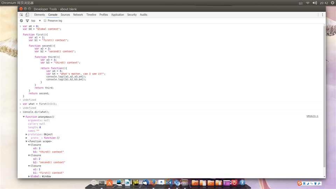Open the VM1623:1 source link

[312, 116]
